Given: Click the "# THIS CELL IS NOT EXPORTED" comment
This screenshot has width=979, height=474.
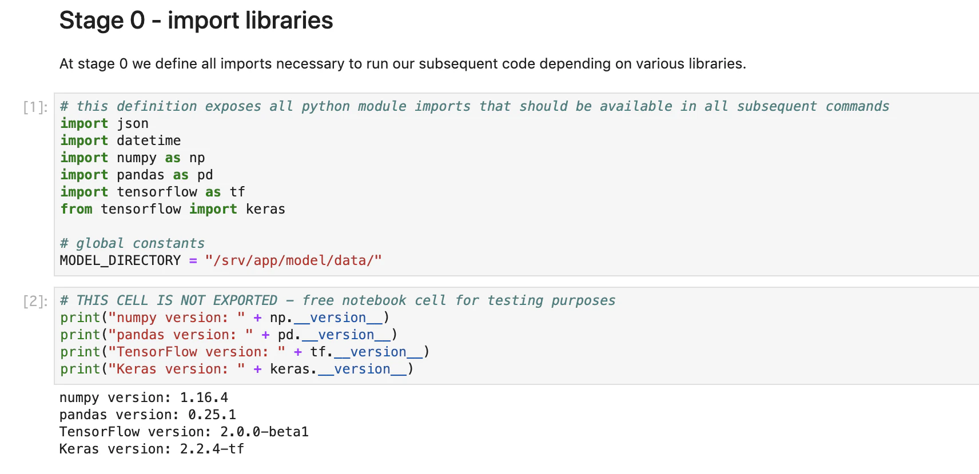Looking at the screenshot, I should point(338,300).
